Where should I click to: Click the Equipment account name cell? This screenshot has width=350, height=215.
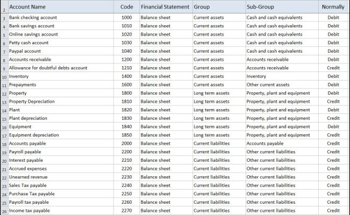tap(61, 127)
